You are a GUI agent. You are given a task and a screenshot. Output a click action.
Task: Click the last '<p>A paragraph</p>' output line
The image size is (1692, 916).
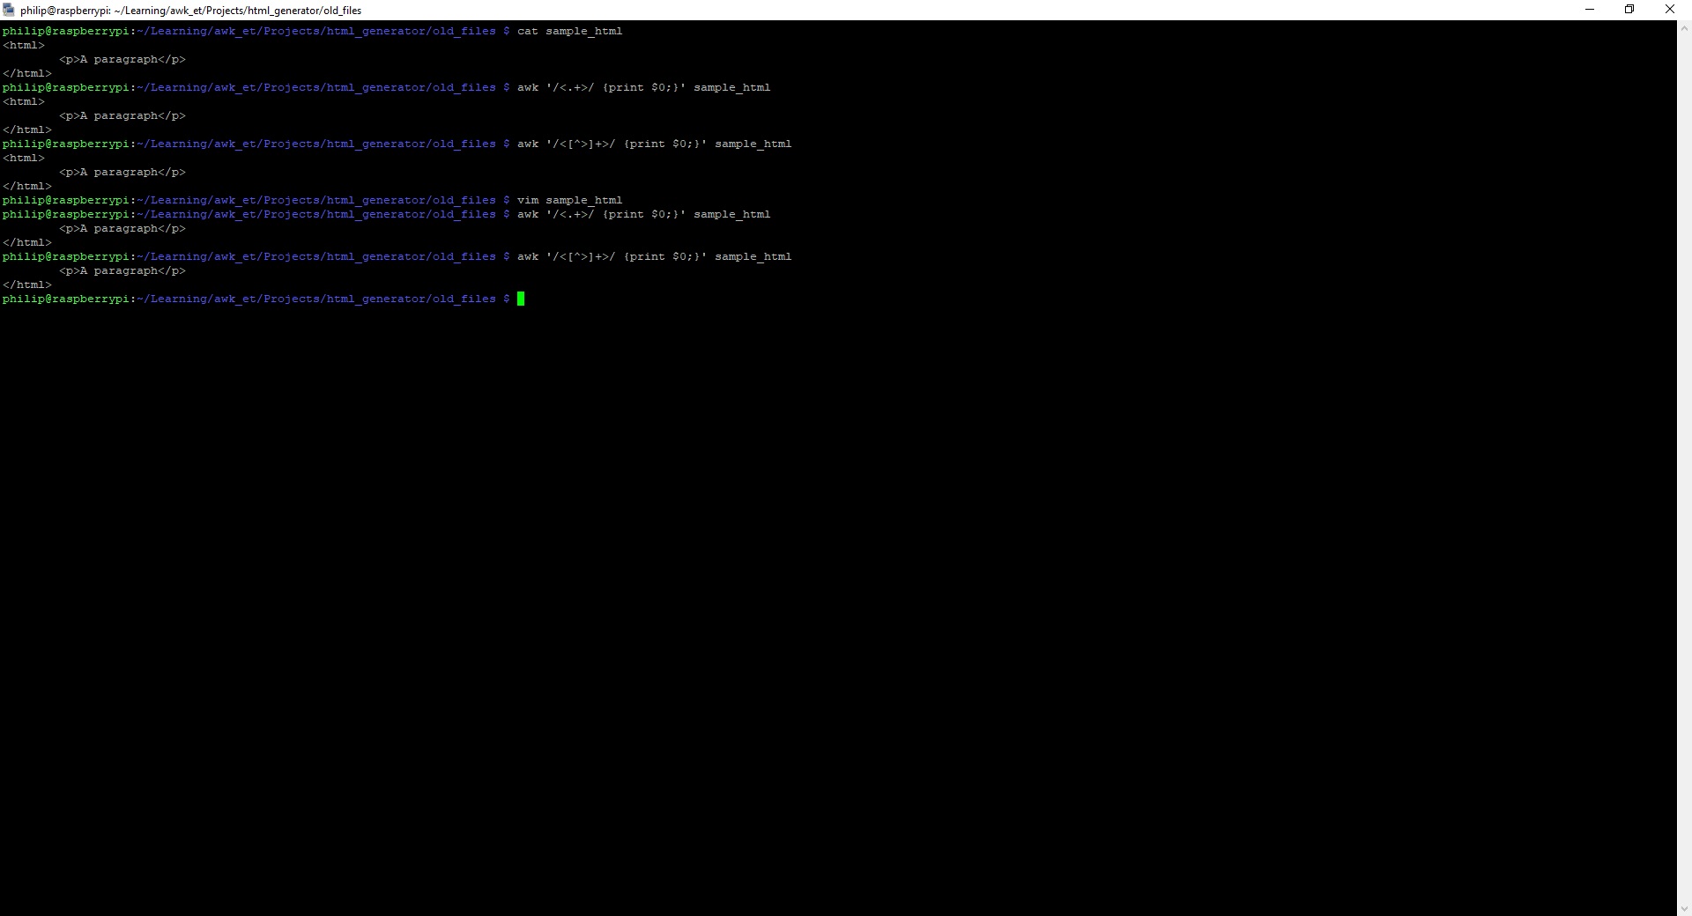pos(122,270)
